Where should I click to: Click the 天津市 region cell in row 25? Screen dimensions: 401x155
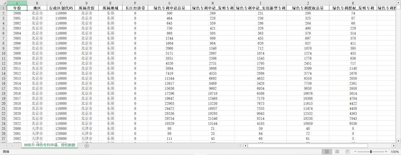[x=37, y=128]
